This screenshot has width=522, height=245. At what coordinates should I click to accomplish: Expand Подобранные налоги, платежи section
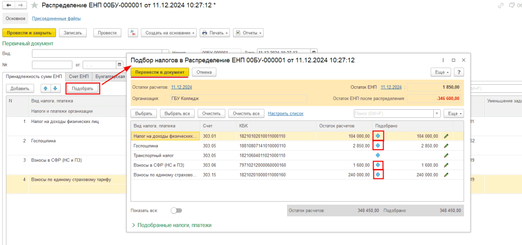[x=171, y=225]
